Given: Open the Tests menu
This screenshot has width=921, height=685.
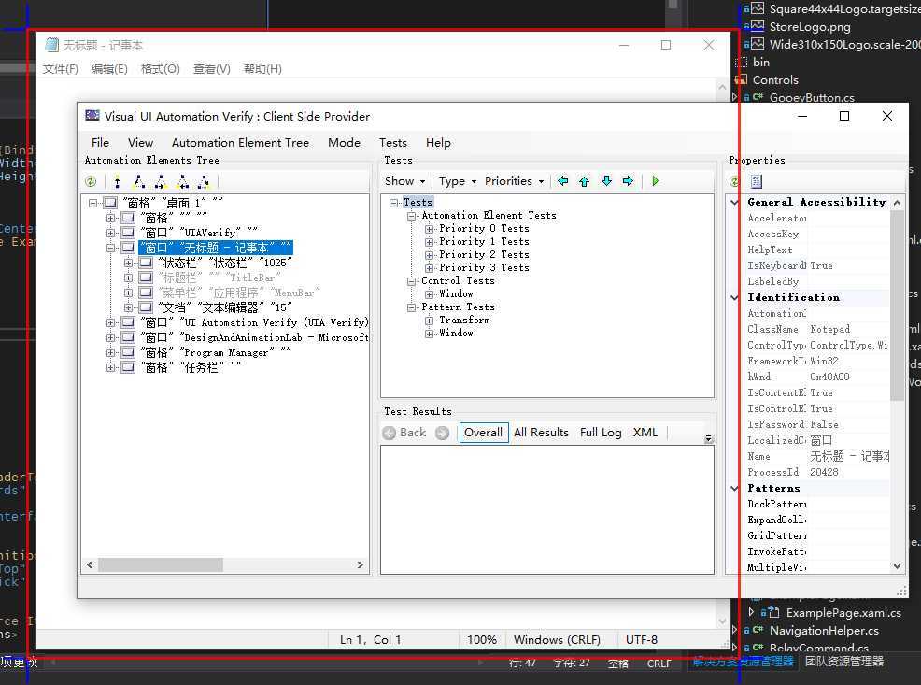Looking at the screenshot, I should click(393, 143).
